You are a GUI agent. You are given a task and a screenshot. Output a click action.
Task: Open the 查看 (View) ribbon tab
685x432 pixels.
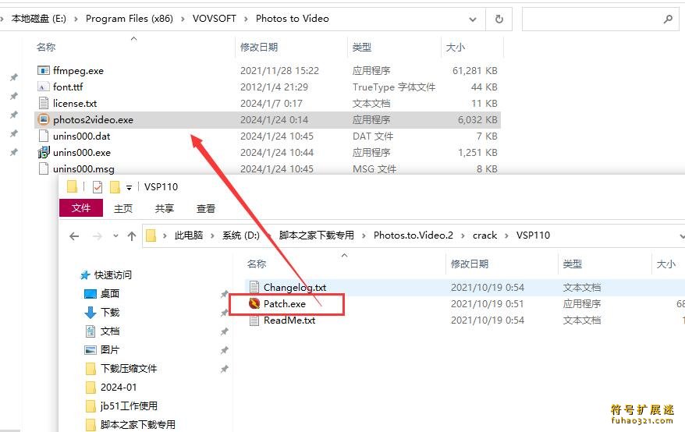(205, 209)
